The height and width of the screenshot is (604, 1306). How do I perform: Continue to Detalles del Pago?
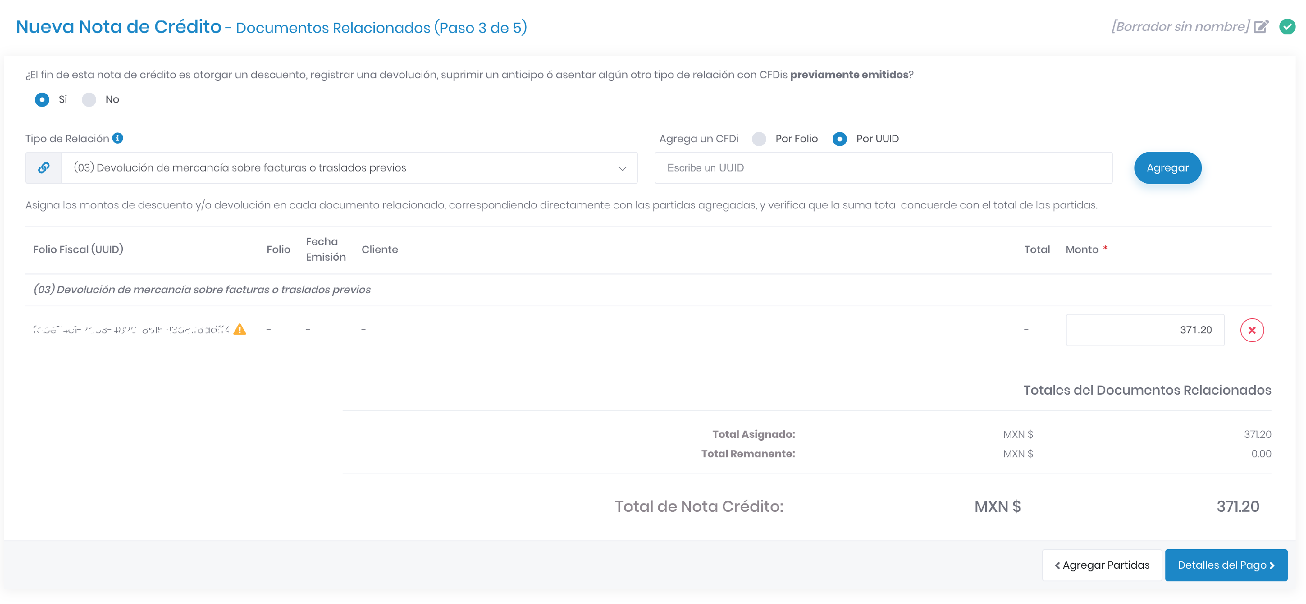pos(1226,565)
